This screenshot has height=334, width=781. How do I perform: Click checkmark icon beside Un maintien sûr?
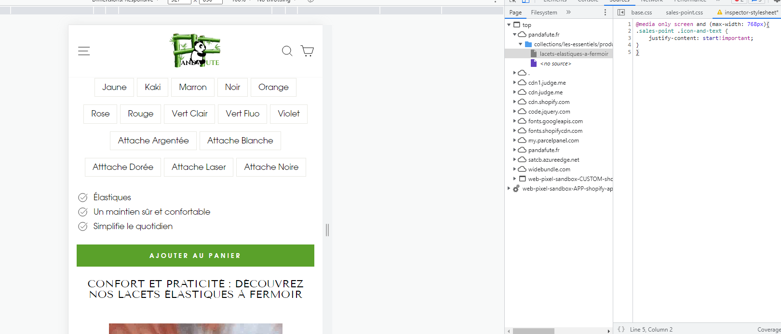click(x=83, y=212)
